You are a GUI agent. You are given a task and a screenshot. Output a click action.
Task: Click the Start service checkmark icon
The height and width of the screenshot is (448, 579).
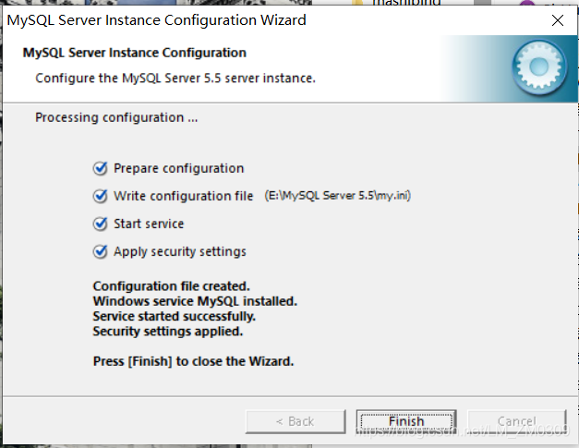[100, 224]
